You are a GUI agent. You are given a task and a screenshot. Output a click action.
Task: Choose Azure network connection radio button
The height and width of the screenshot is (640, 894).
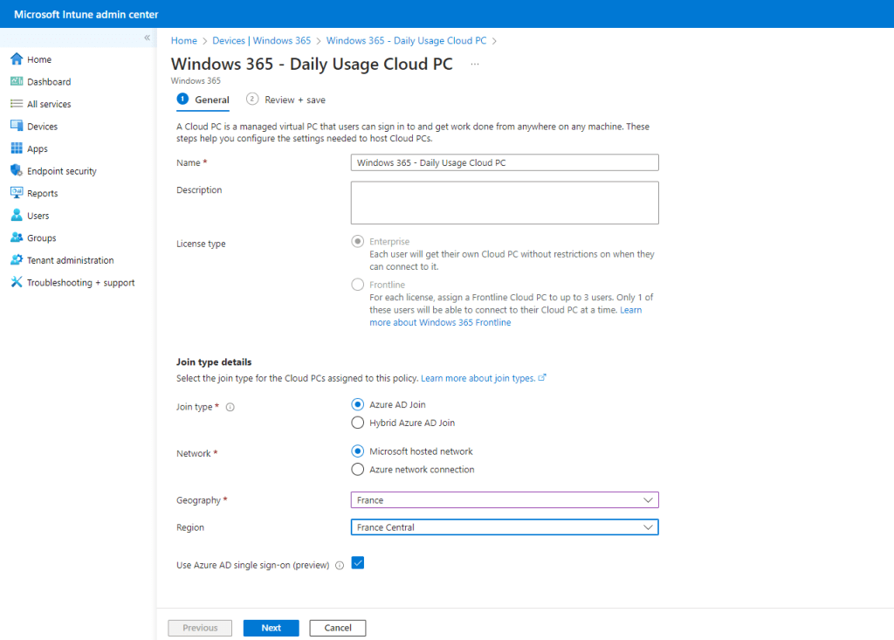(x=357, y=470)
